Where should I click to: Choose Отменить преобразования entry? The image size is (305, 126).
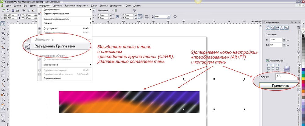64,14
